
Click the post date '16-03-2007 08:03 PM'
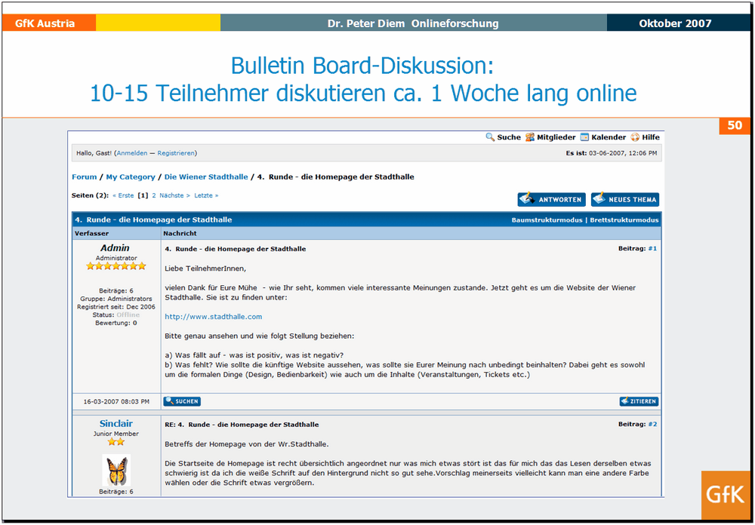pos(116,401)
